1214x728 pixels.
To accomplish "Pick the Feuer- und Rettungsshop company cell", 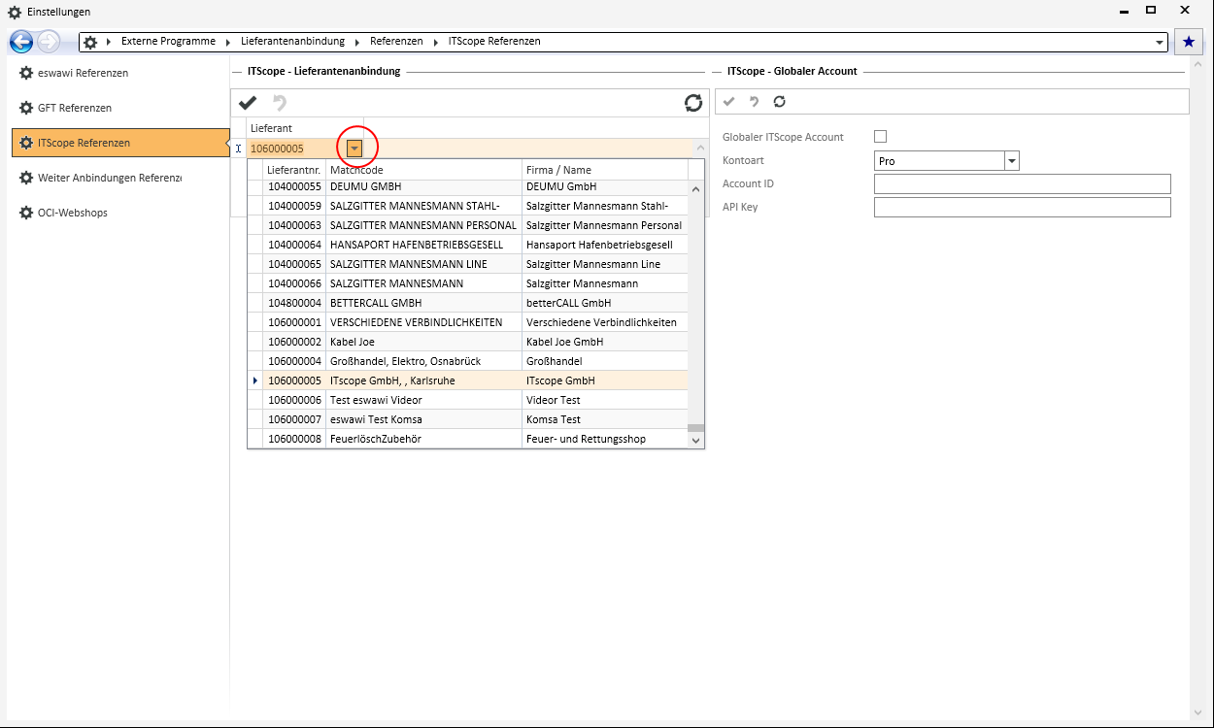I will coord(605,439).
